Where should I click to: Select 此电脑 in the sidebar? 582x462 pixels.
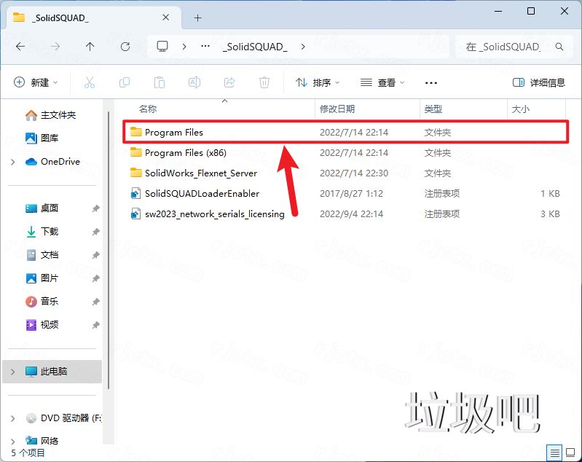click(52, 372)
